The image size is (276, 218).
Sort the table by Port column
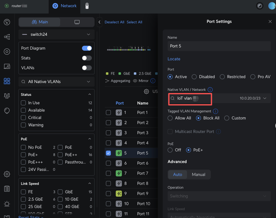click(120, 103)
